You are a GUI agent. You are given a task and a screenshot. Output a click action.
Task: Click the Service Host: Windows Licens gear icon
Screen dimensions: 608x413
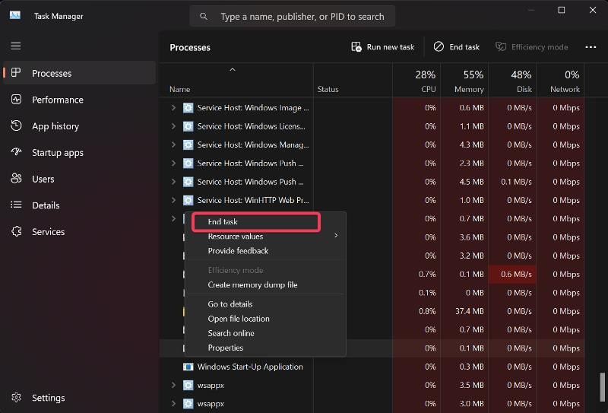coord(188,126)
